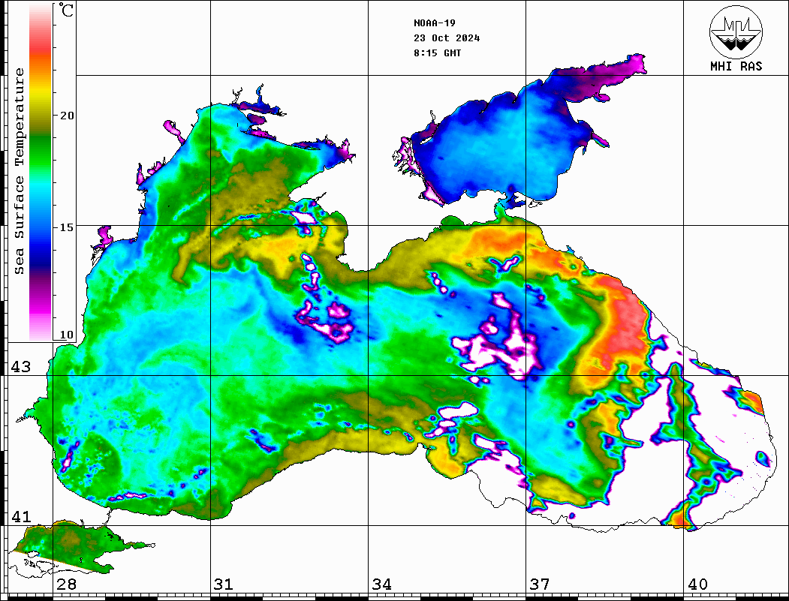Click the dark blue section of color scale
The width and height of the screenshot is (789, 601).
coord(41,257)
